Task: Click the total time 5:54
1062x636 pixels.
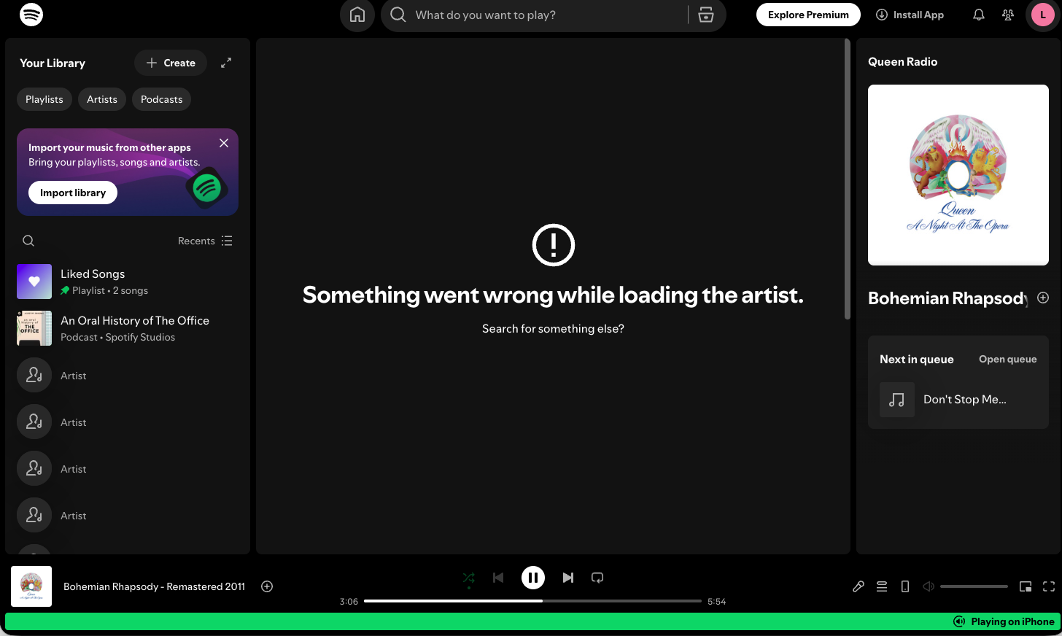Action: coord(716,602)
